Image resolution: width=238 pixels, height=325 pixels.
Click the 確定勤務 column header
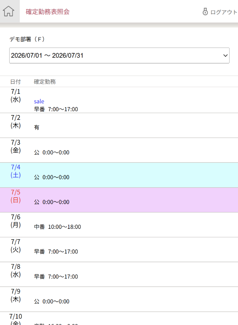tap(45, 82)
